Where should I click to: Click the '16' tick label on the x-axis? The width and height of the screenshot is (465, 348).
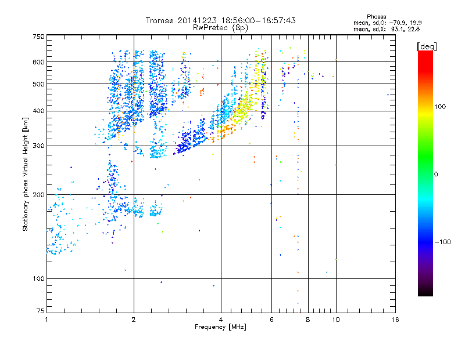click(395, 320)
